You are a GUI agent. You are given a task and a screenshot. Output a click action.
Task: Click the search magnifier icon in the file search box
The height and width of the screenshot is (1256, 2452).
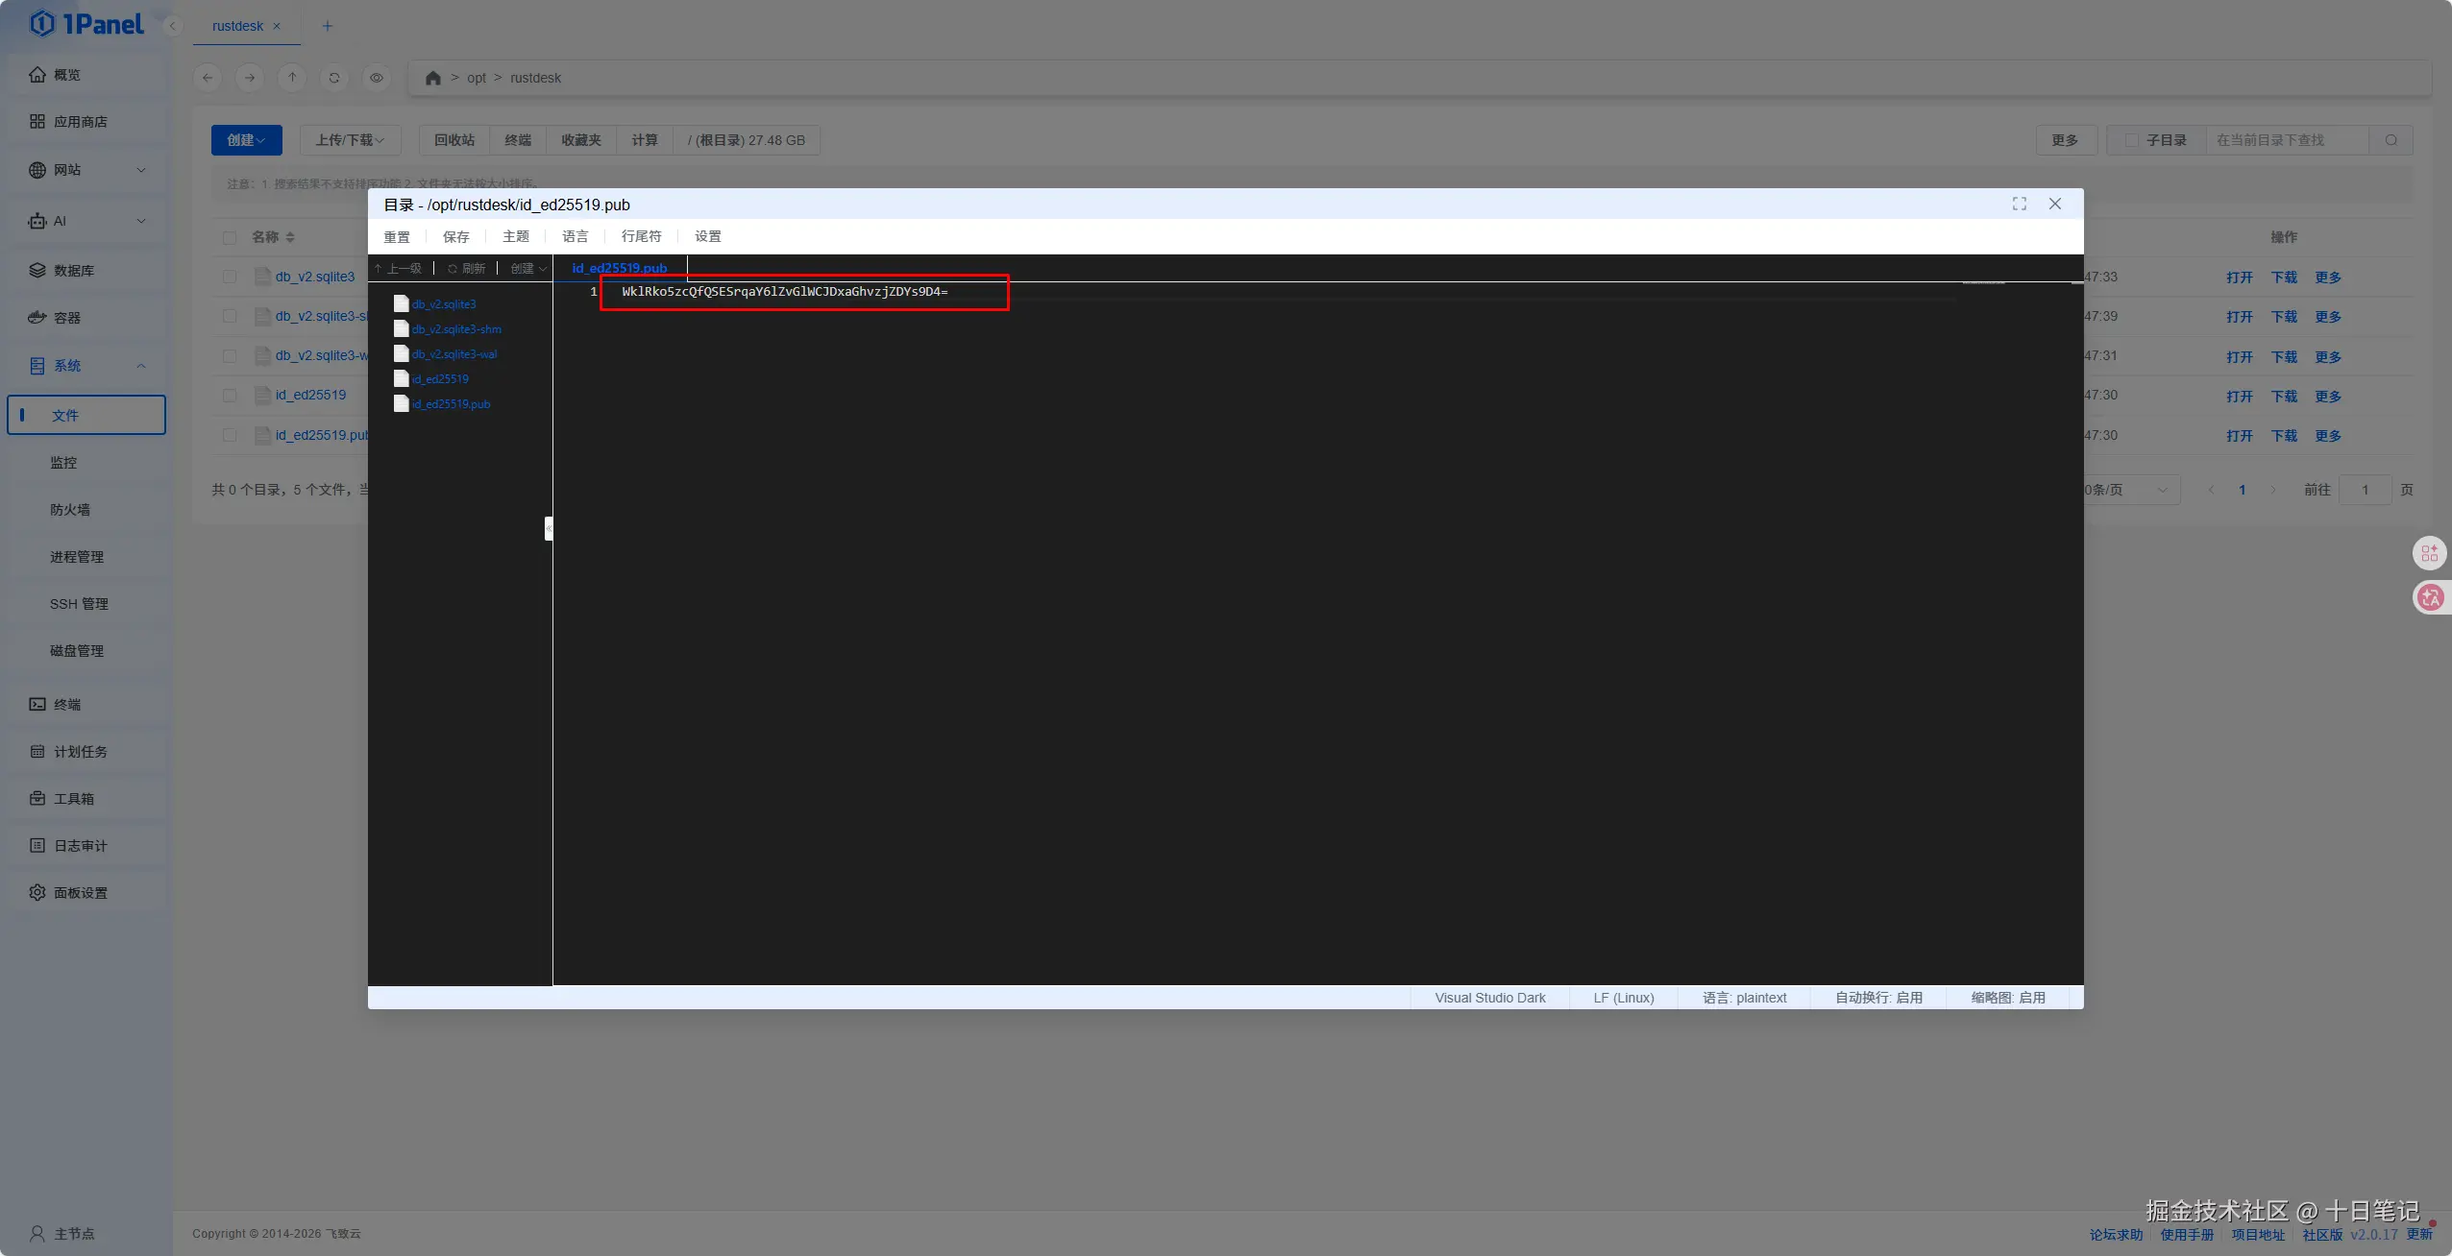(2391, 140)
